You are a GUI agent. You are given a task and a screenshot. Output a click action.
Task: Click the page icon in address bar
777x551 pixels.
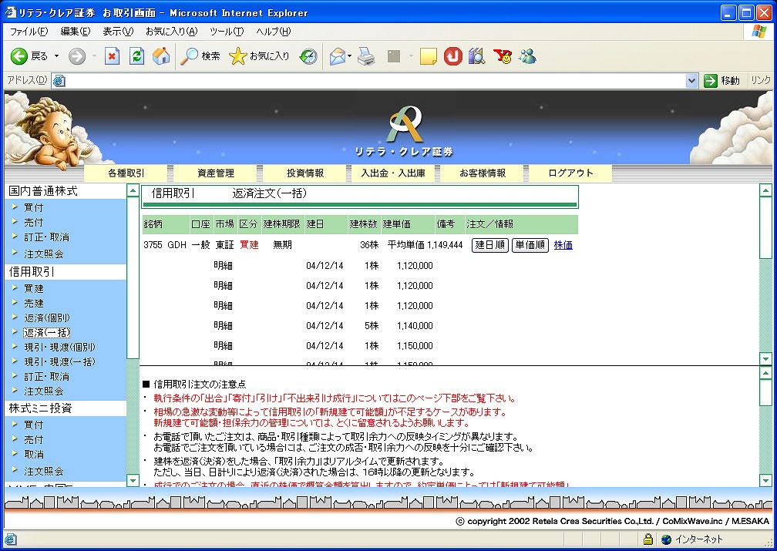[x=59, y=80]
